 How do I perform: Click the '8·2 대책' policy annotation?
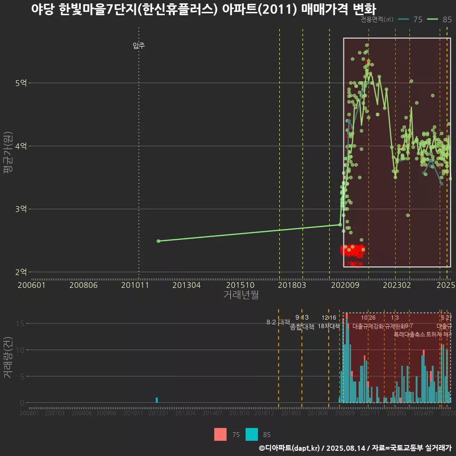coord(278,322)
